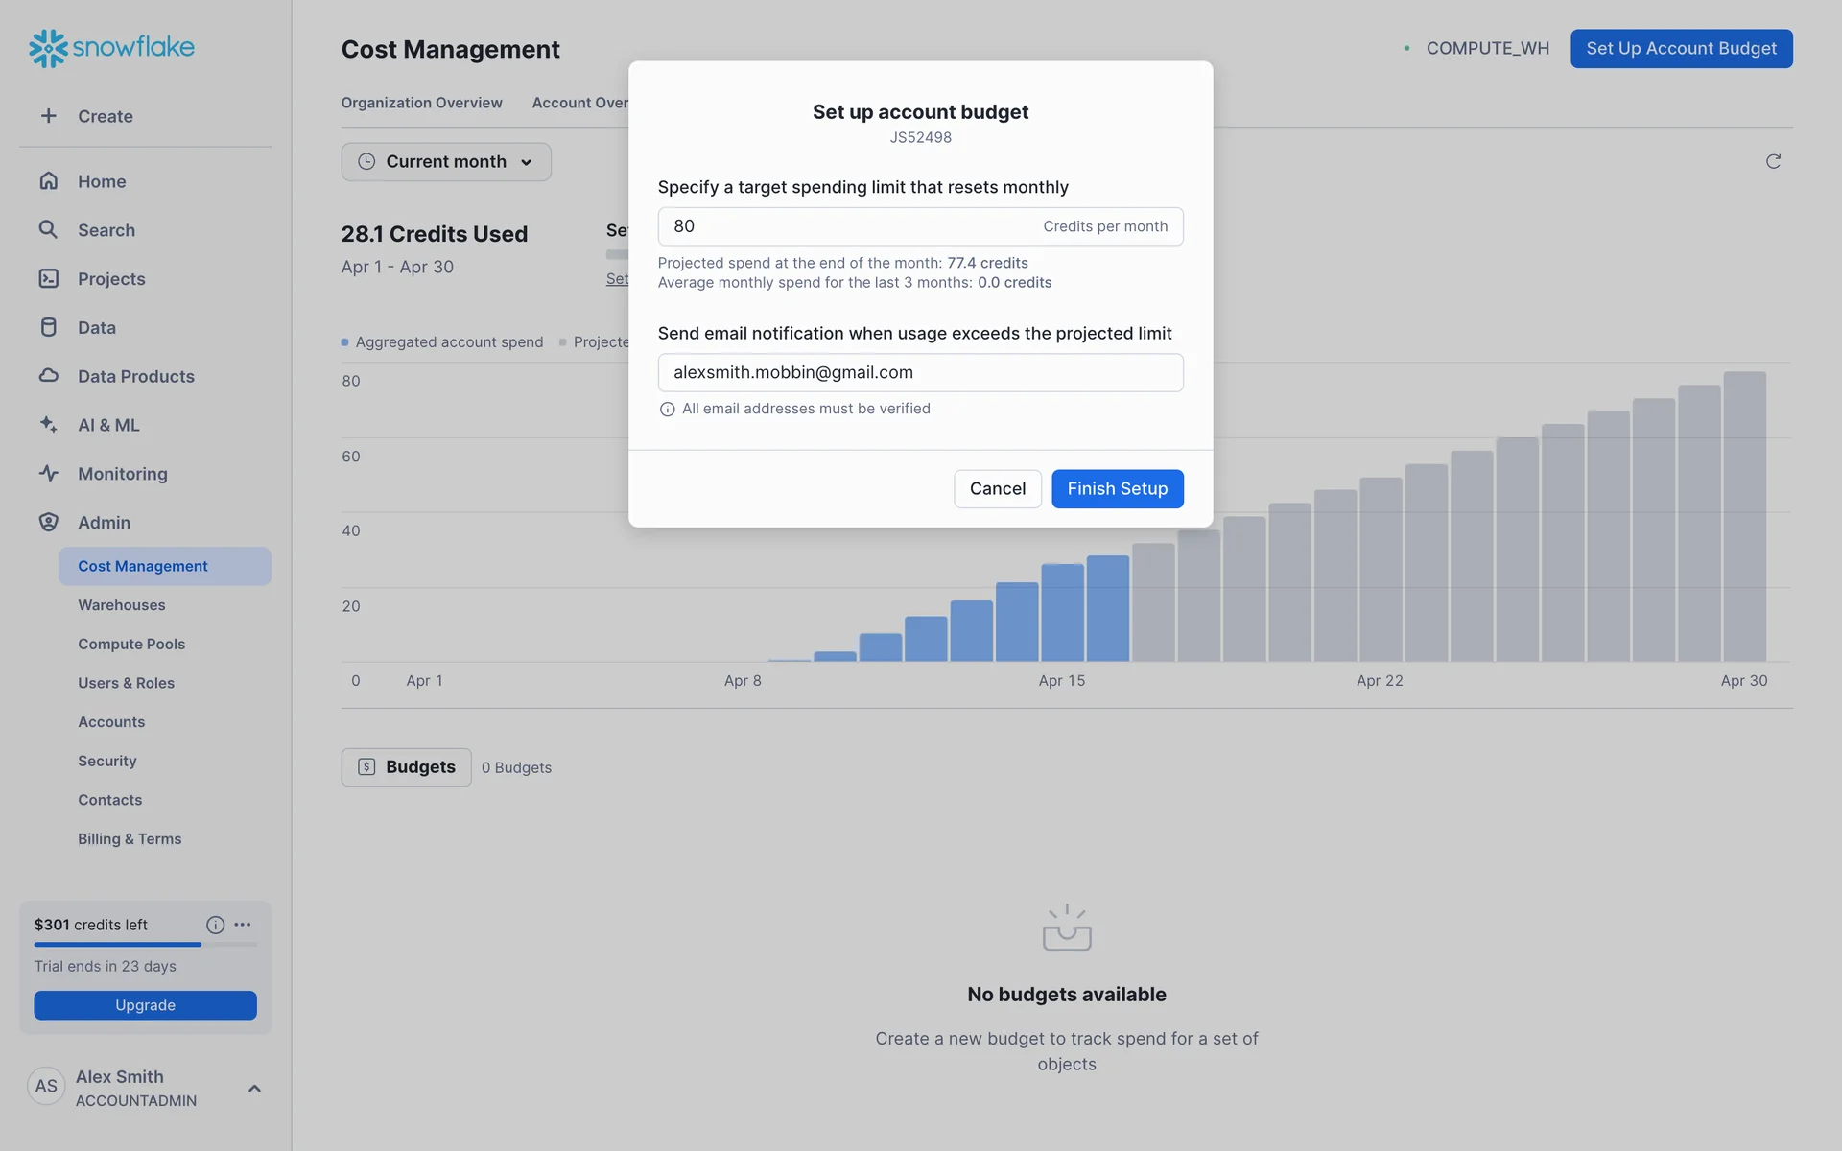This screenshot has width=1842, height=1151.
Task: Open the credits three-dot menu
Action: [x=243, y=925]
